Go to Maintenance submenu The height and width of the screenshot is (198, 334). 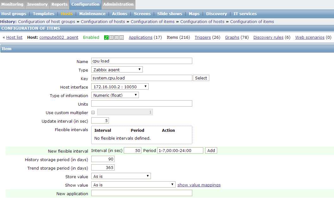[x=92, y=14]
